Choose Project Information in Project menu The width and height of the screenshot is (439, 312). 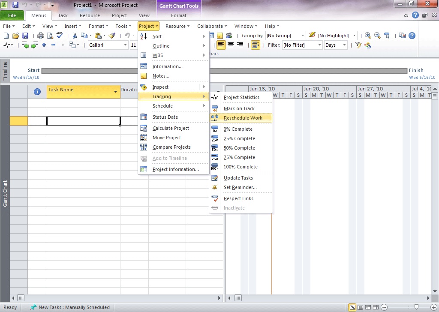click(175, 169)
